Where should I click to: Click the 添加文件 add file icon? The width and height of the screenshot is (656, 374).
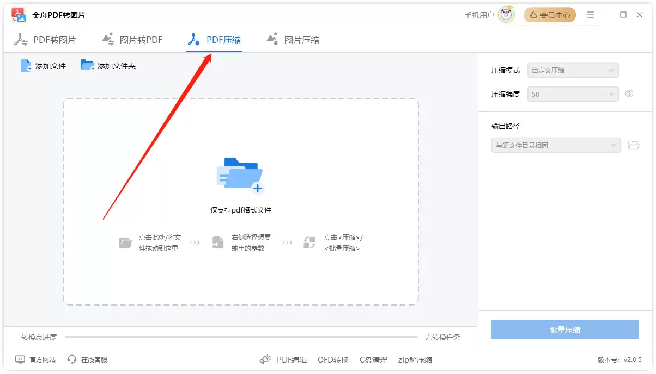click(26, 65)
